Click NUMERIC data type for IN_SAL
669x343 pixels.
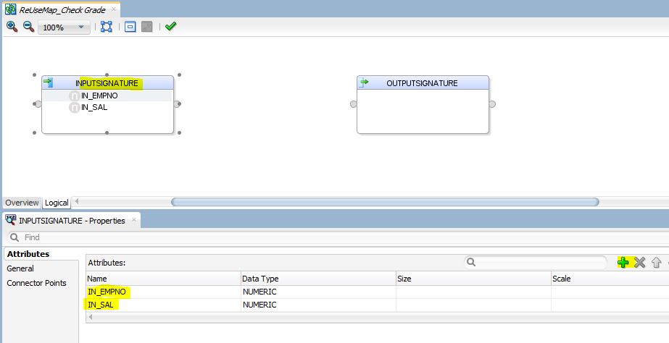click(318, 305)
